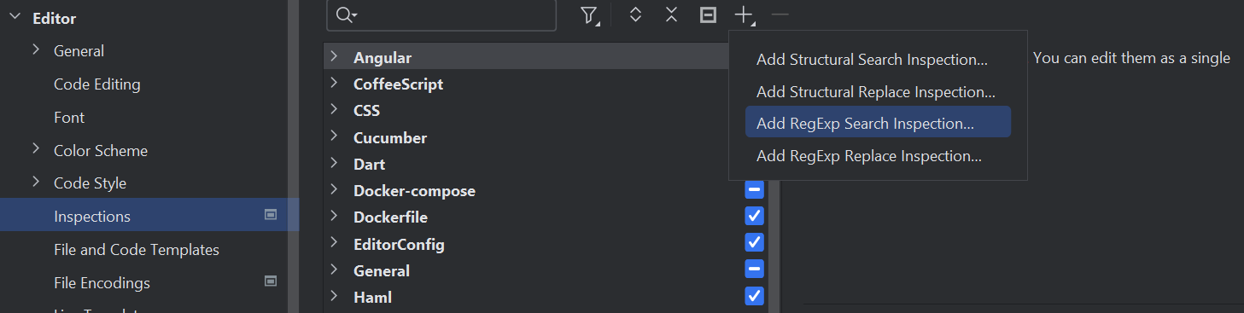Open the filter inspections funnel icon
The height and width of the screenshot is (313, 1244).
click(590, 15)
